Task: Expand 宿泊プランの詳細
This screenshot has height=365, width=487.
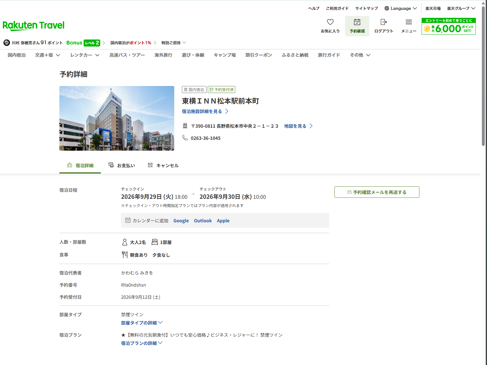Action: click(142, 343)
